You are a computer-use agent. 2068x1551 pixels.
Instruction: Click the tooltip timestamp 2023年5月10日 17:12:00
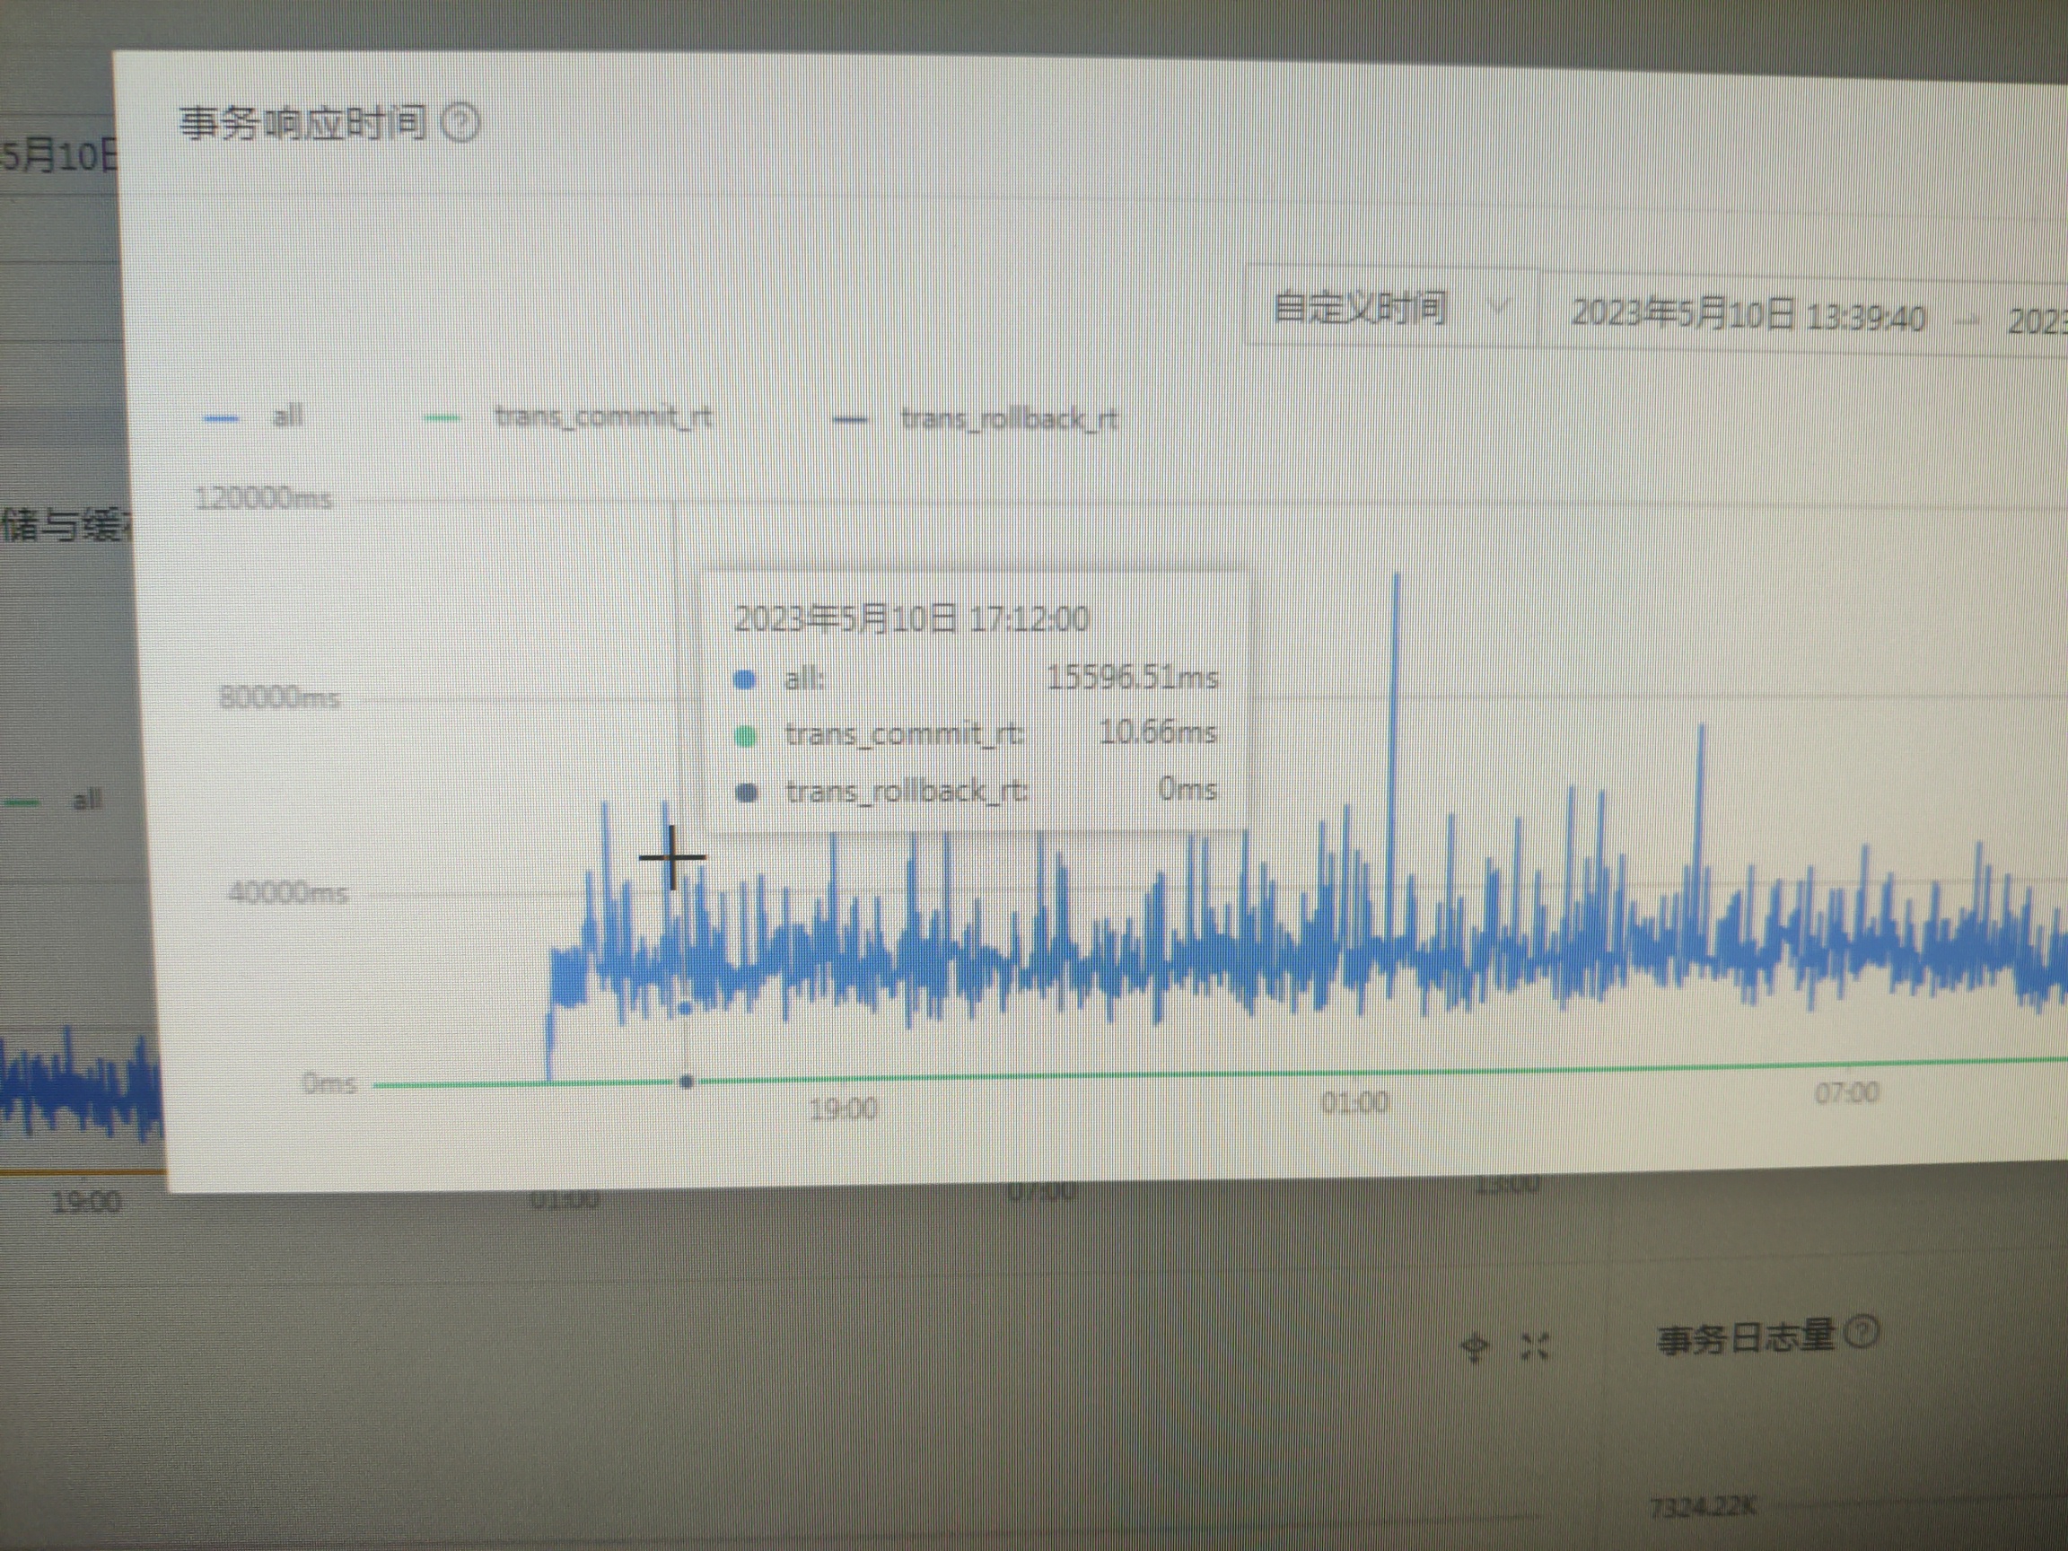click(x=912, y=618)
